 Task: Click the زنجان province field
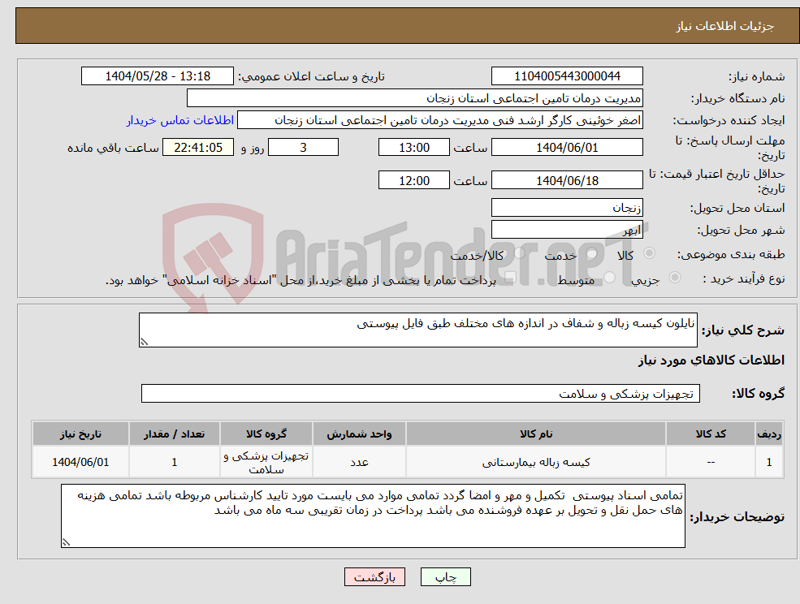tap(566, 208)
